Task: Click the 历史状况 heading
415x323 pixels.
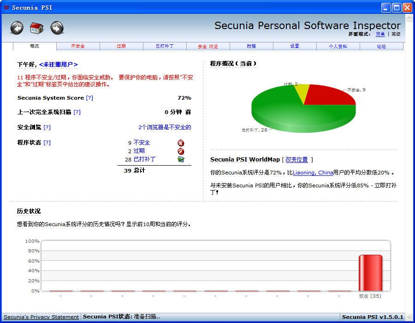Action: [x=29, y=211]
